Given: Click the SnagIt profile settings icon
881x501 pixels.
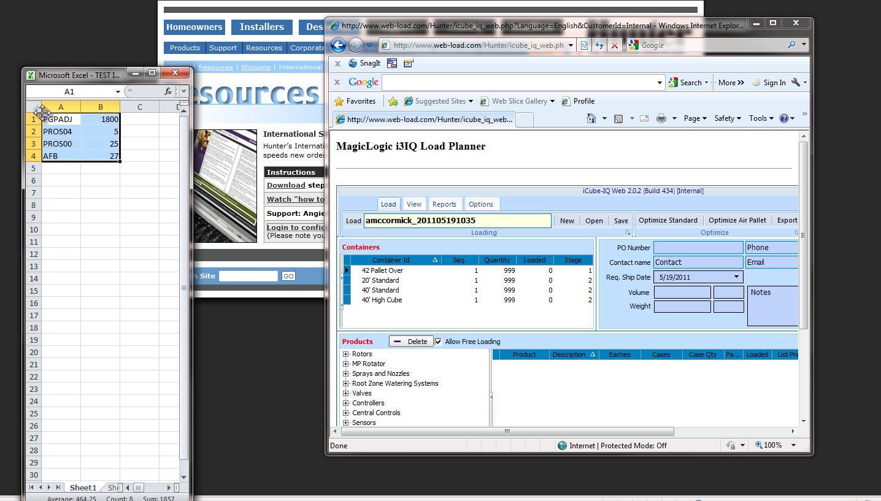Looking at the screenshot, I should tap(409, 63).
